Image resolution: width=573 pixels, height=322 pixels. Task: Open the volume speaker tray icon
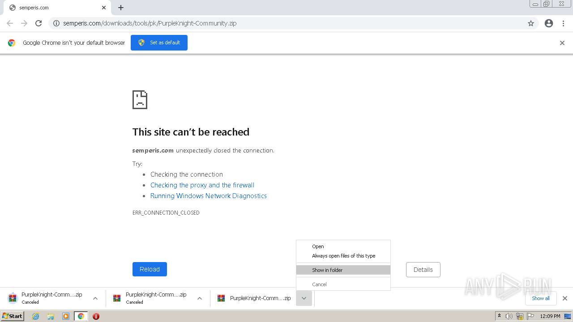click(x=509, y=316)
